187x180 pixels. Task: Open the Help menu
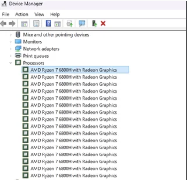pyautogui.click(x=55, y=14)
